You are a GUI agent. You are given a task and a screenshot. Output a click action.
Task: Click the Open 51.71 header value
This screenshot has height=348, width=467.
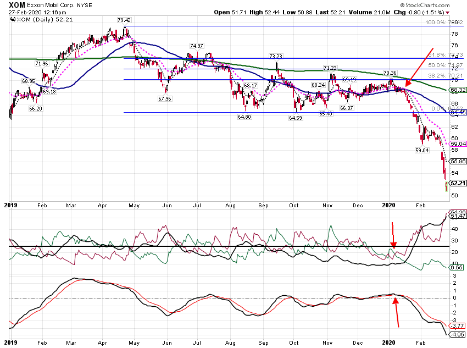click(x=230, y=13)
